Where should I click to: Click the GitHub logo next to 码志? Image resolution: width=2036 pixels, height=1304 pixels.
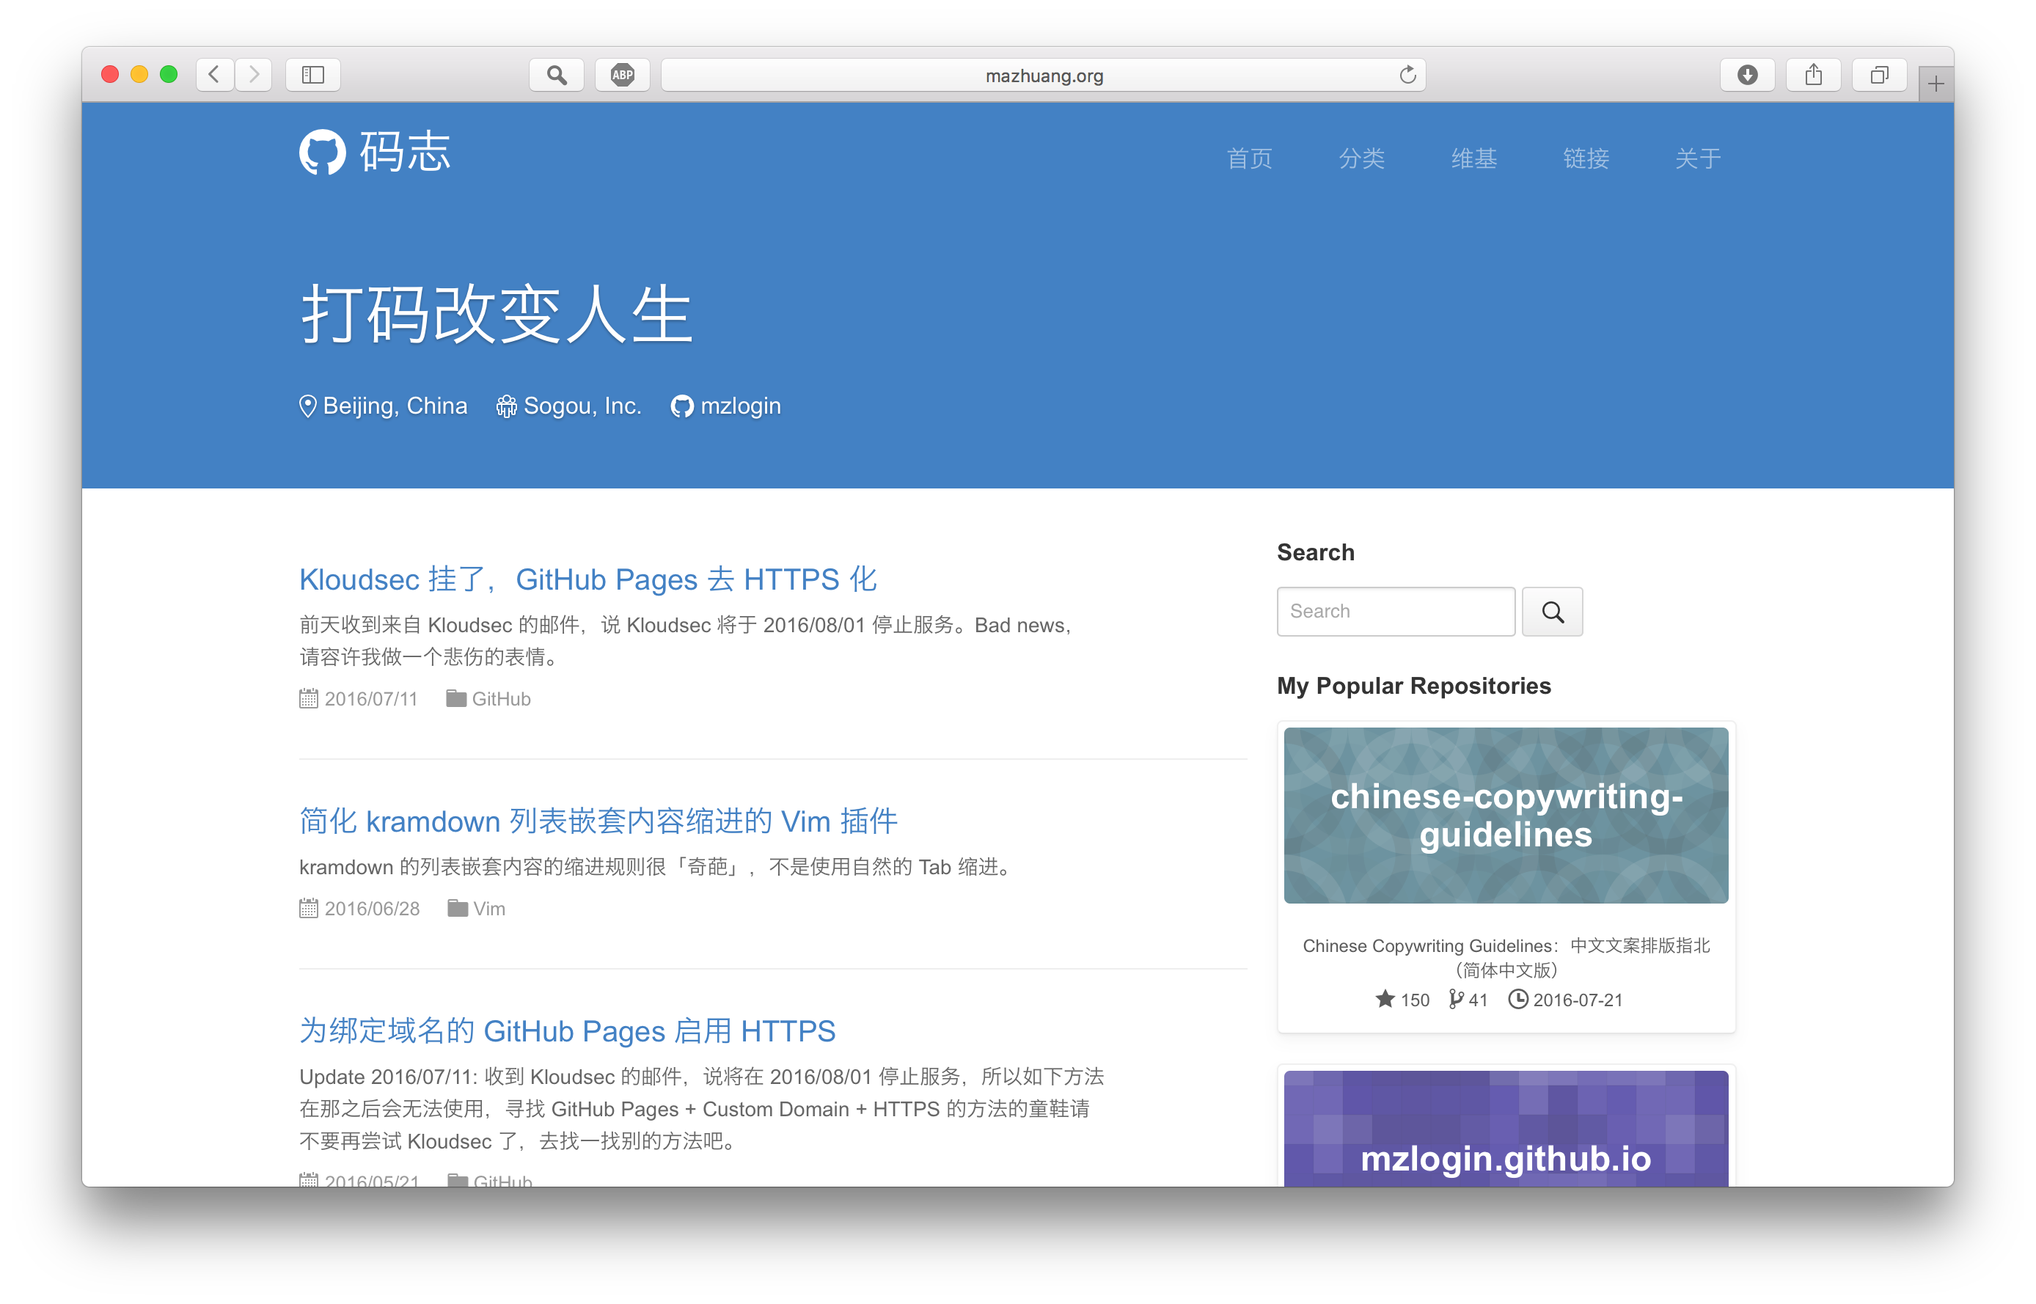[x=323, y=153]
